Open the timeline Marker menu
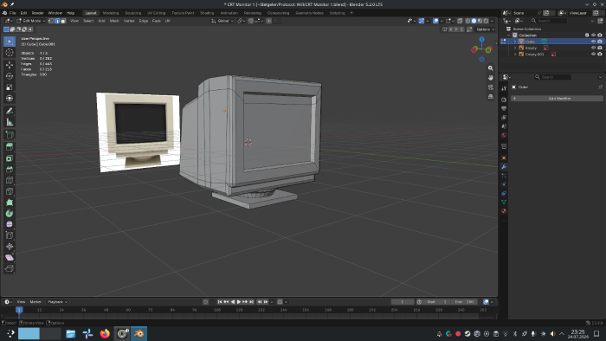Screen dimensions: 606x341 pyautogui.click(x=35, y=302)
